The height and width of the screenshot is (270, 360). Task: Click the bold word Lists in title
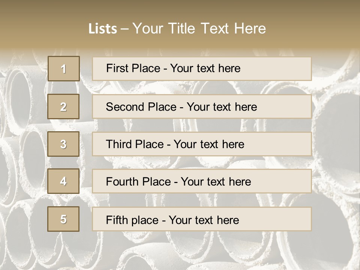coord(103,29)
